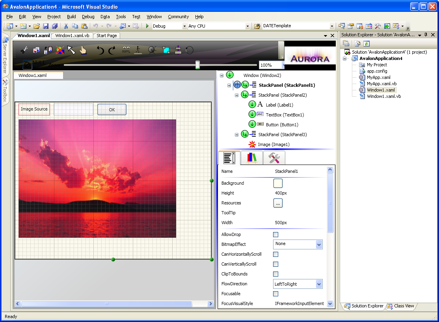Click the running figure icon in Aurora toolbar

pos(138,50)
